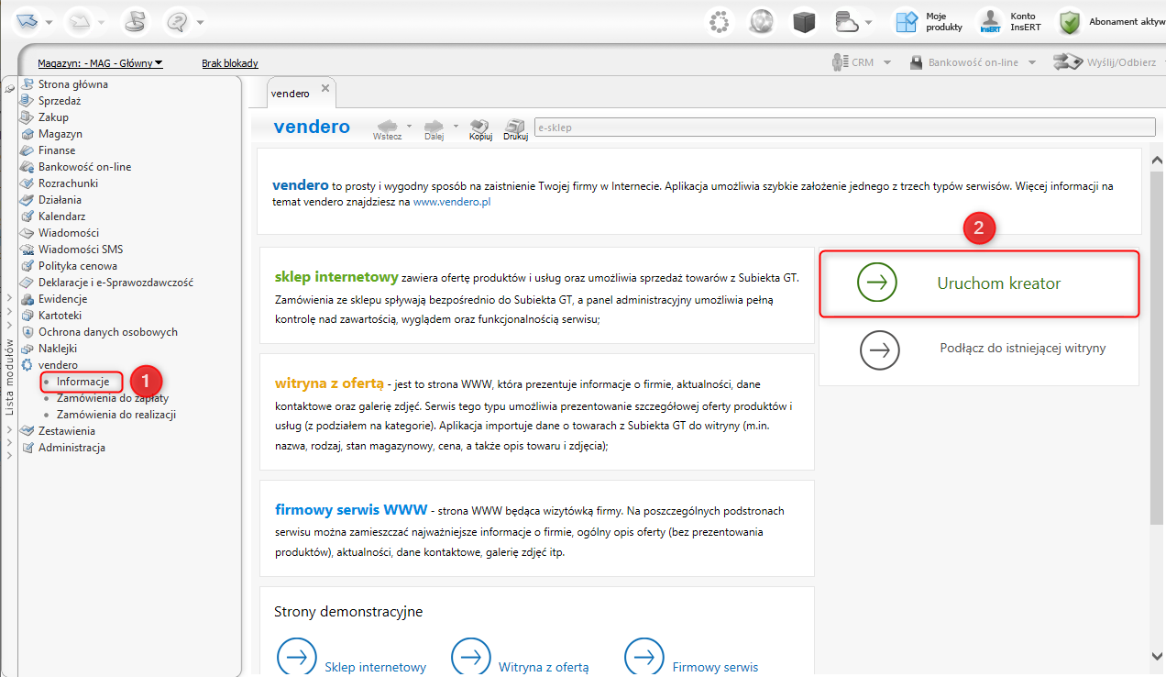Close the vendero tab

click(x=324, y=89)
